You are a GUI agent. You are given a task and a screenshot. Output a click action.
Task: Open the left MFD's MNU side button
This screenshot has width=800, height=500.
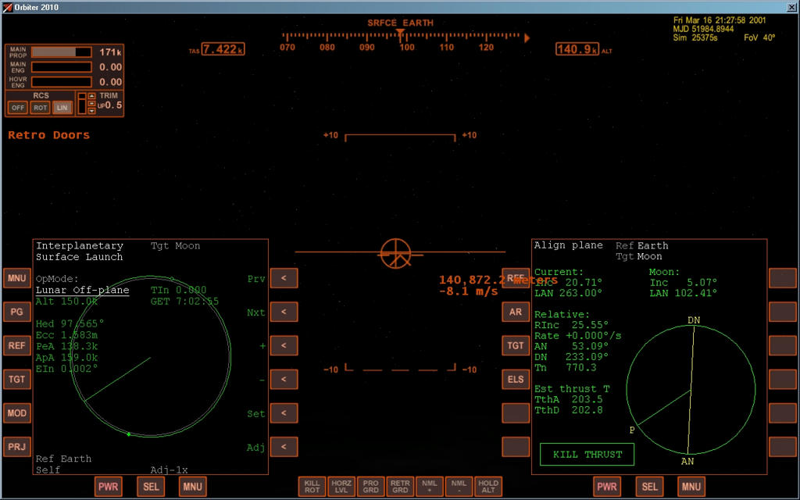click(x=17, y=278)
